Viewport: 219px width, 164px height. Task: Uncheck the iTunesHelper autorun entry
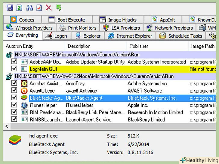(14, 105)
